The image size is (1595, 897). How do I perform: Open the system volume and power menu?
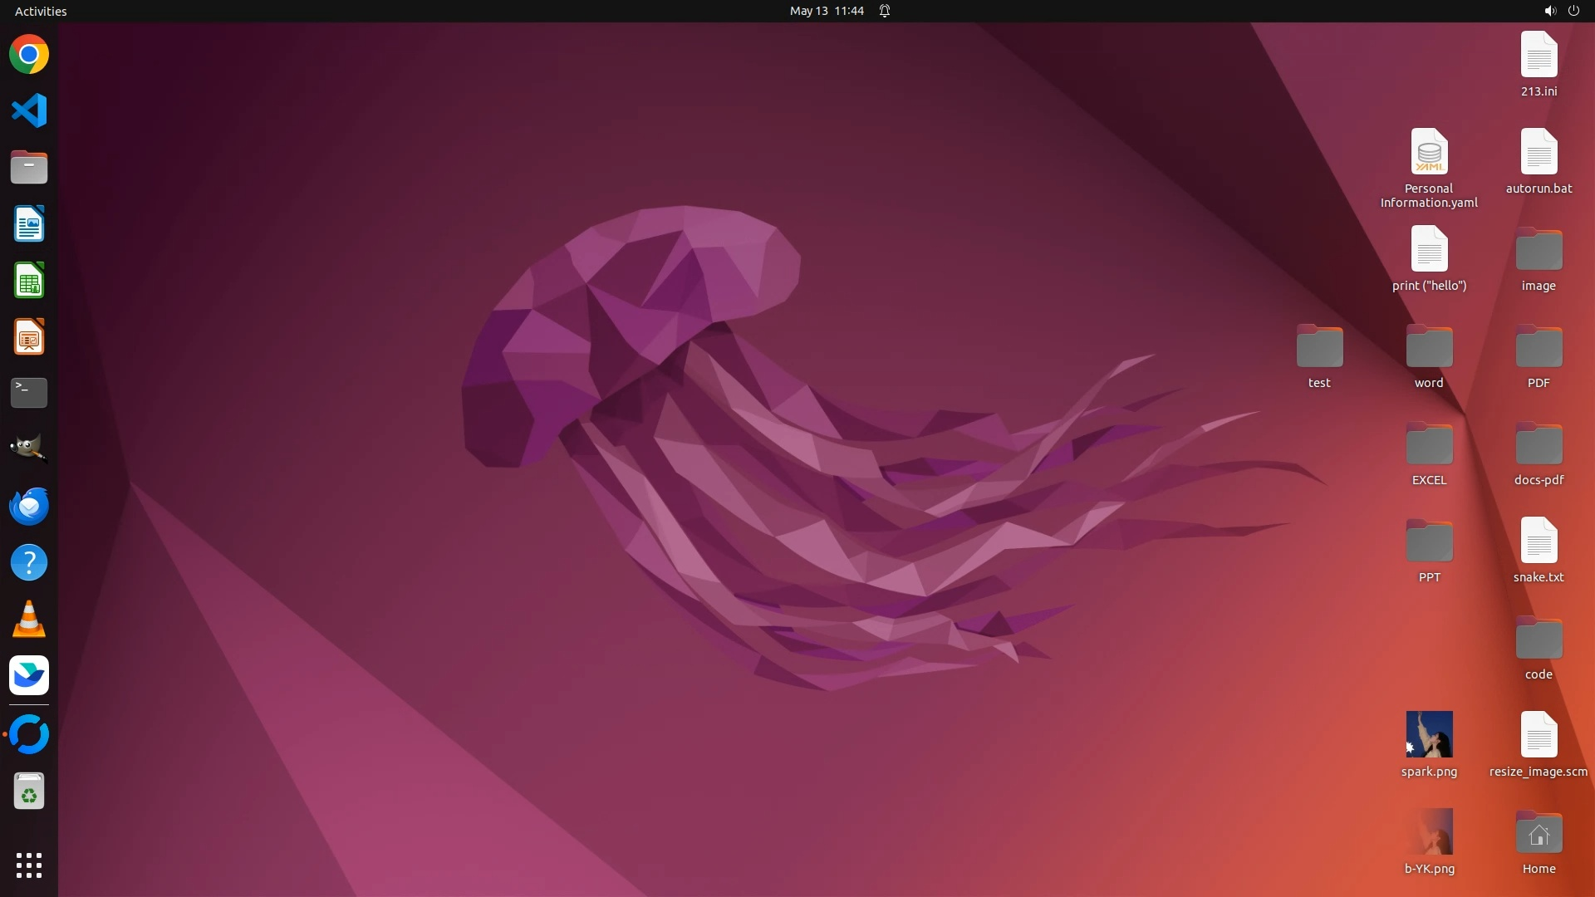tap(1561, 11)
